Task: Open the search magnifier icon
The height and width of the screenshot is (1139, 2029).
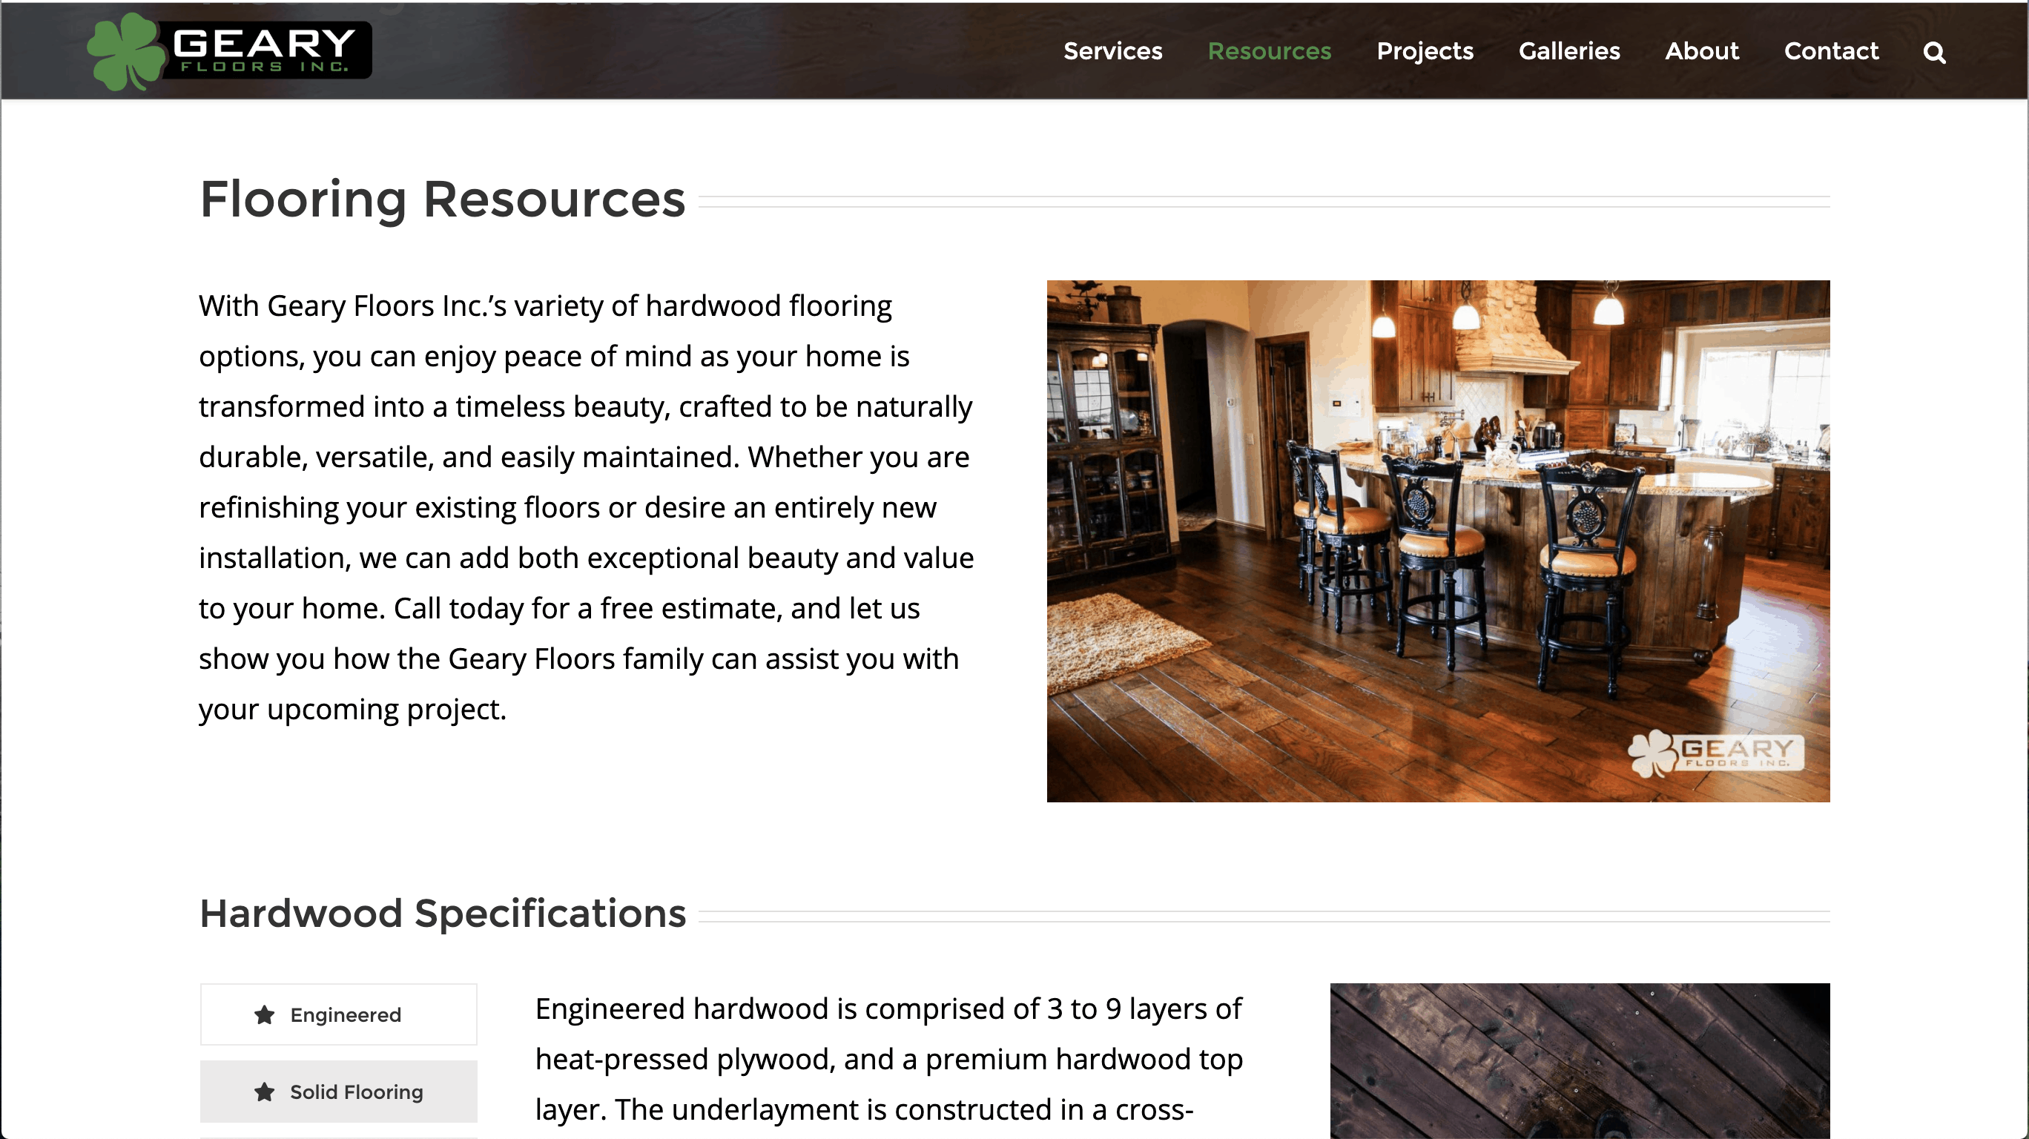Action: [1933, 52]
